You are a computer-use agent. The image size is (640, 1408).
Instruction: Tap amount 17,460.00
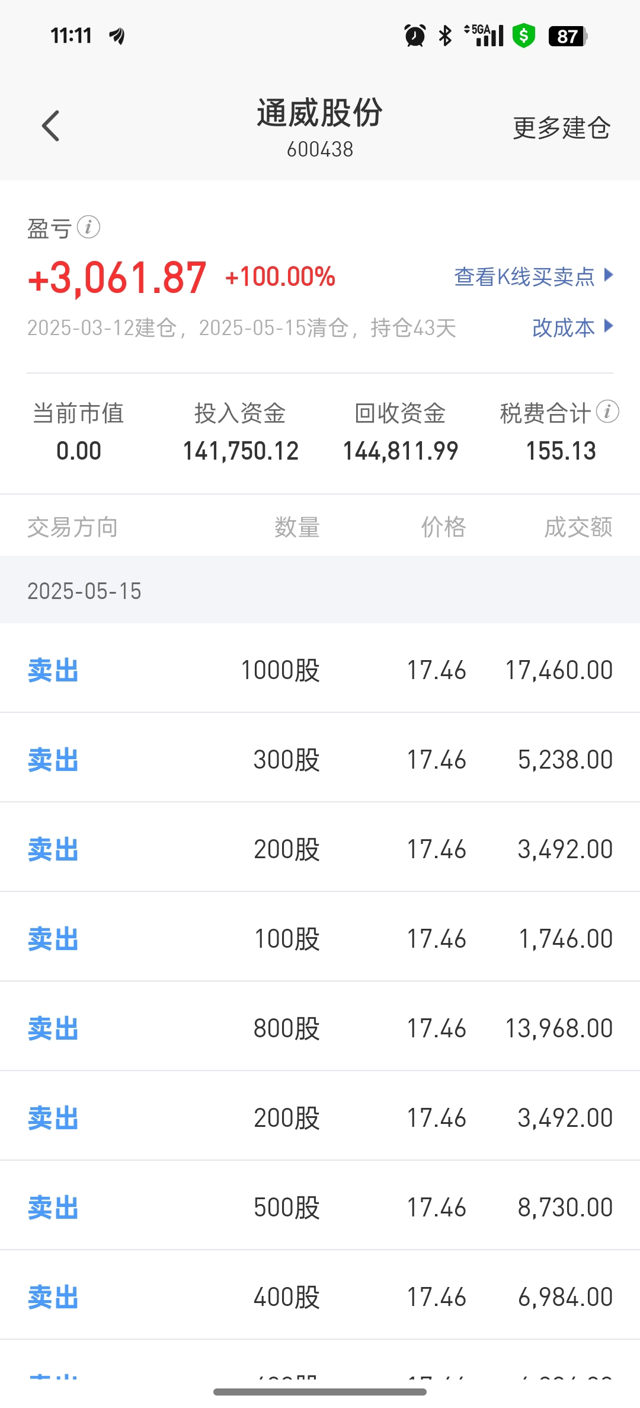(x=559, y=670)
